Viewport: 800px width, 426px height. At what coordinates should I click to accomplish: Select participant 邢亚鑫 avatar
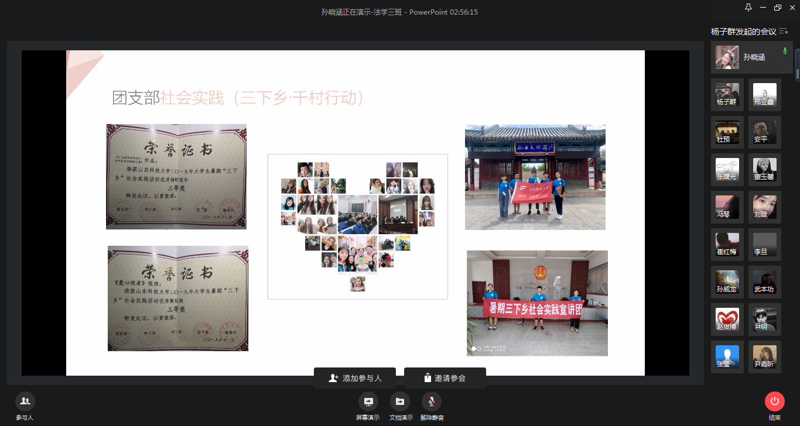(764, 95)
